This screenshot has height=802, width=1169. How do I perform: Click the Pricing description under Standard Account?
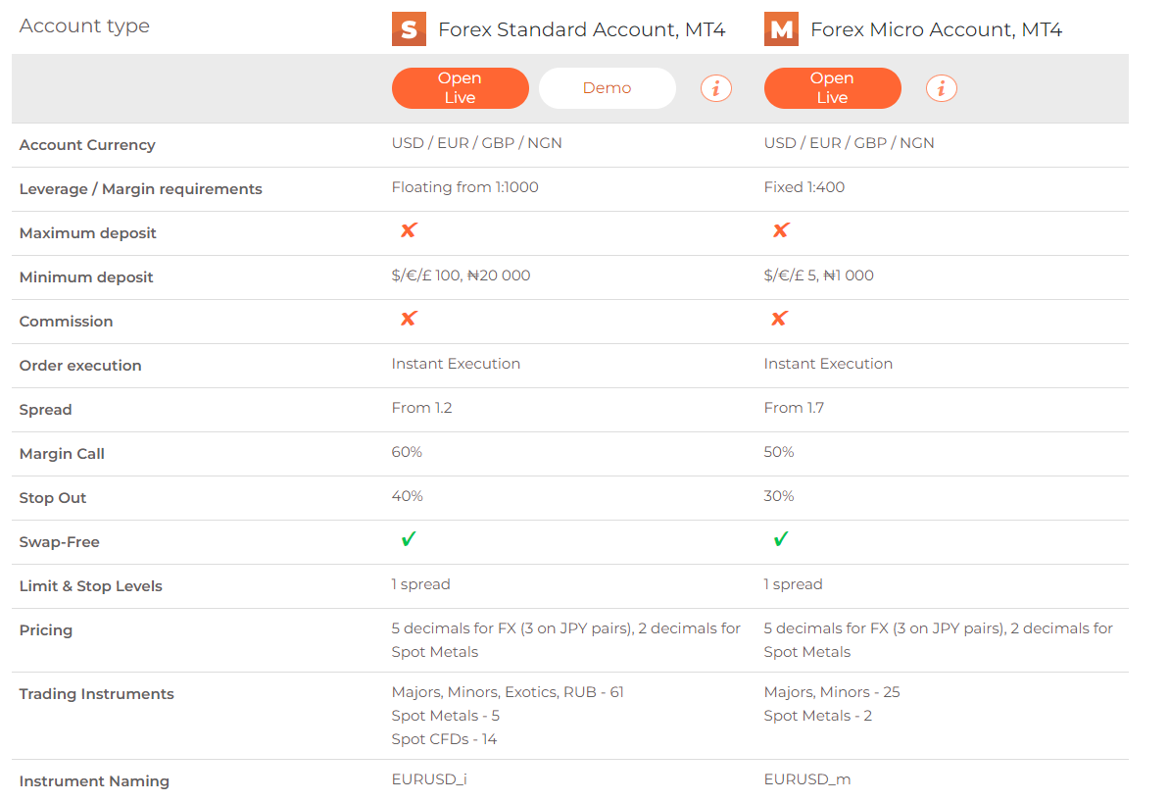click(x=565, y=640)
